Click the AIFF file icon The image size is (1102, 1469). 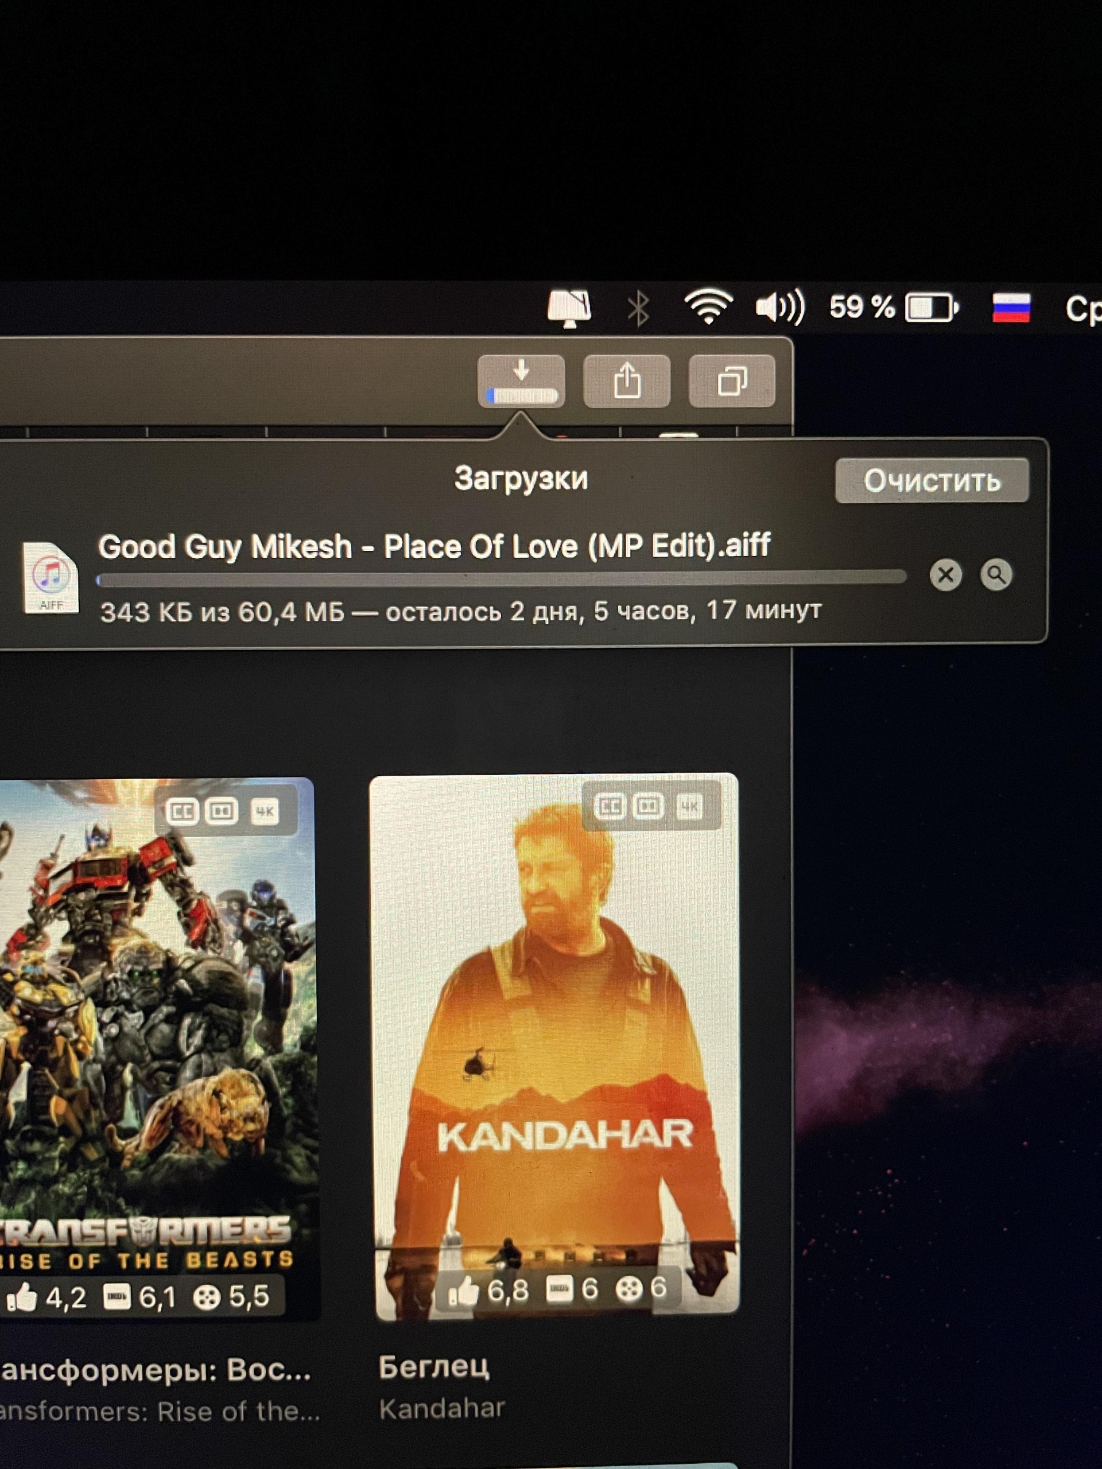tap(51, 578)
